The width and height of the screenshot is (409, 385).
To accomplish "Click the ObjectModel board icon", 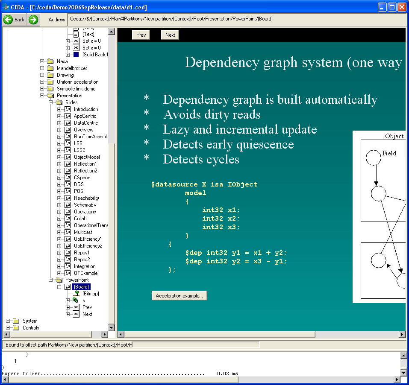I will [68, 157].
